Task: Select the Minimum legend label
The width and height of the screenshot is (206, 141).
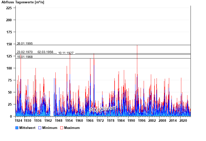Action: (x=50, y=128)
